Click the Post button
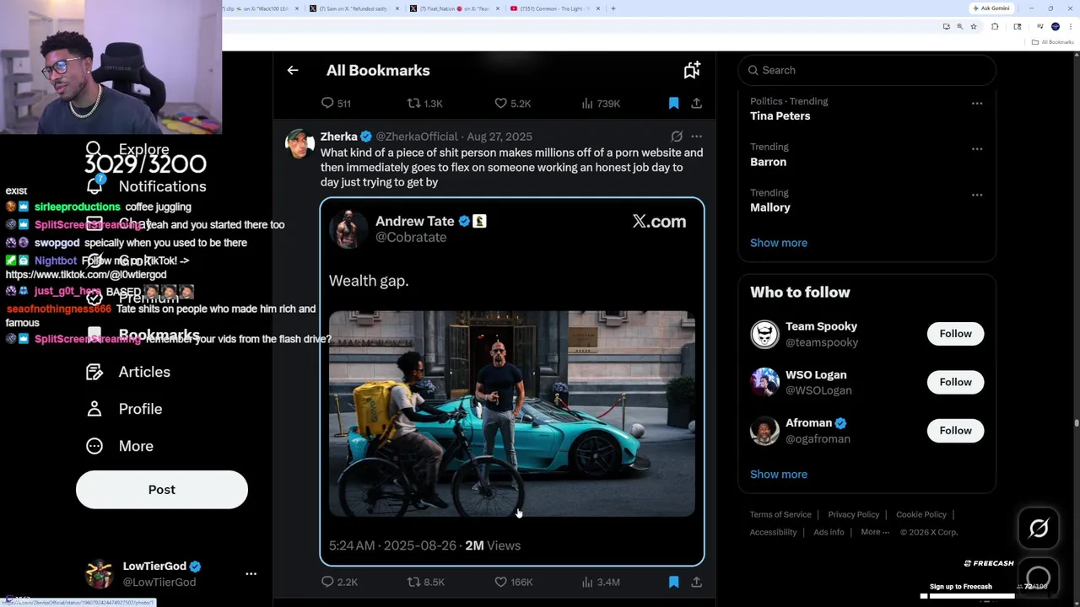The height and width of the screenshot is (607, 1080). point(162,490)
